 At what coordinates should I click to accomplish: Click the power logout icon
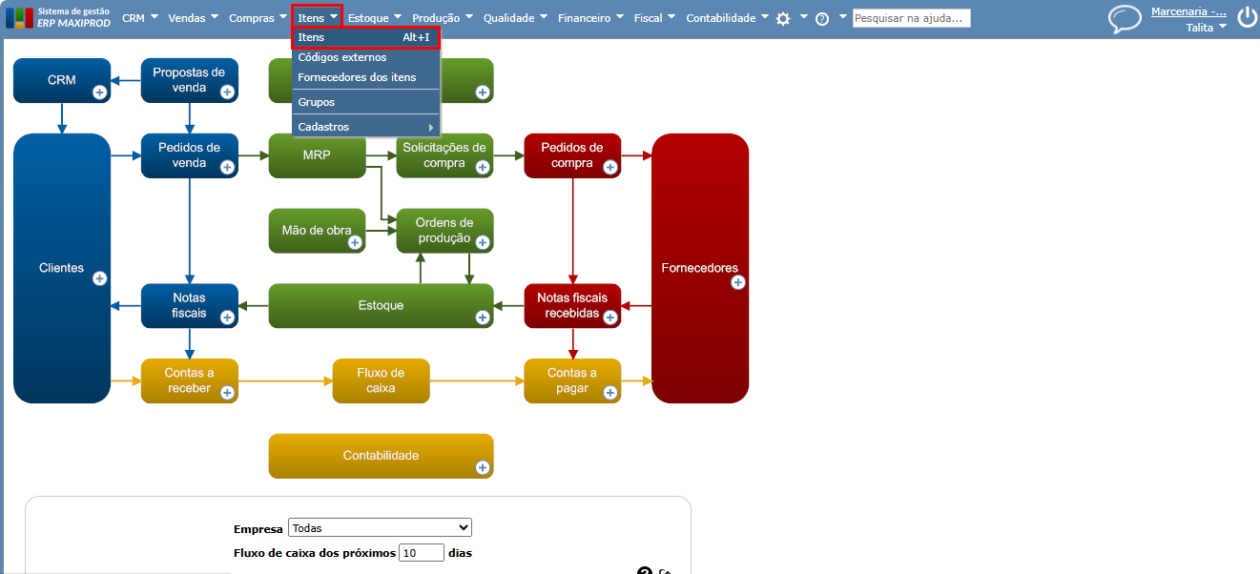point(1247,16)
